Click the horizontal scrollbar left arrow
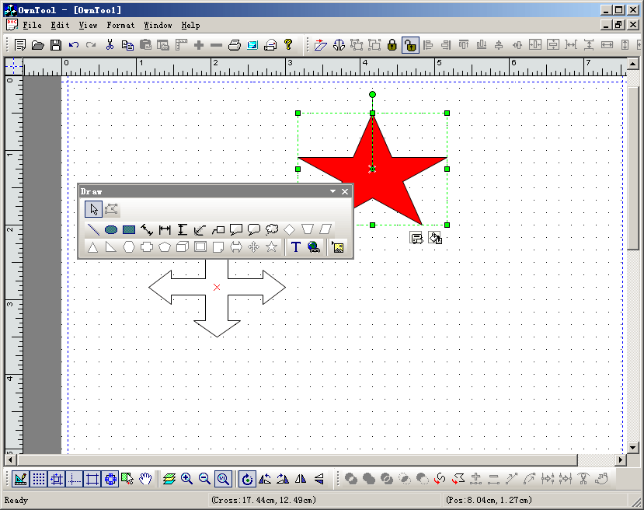 (10, 459)
